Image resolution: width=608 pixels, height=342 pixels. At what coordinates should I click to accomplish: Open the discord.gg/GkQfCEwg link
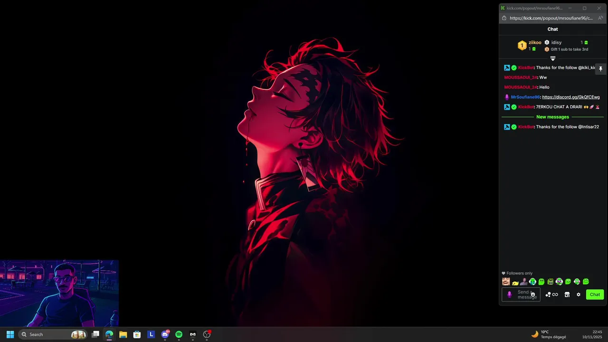[571, 97]
